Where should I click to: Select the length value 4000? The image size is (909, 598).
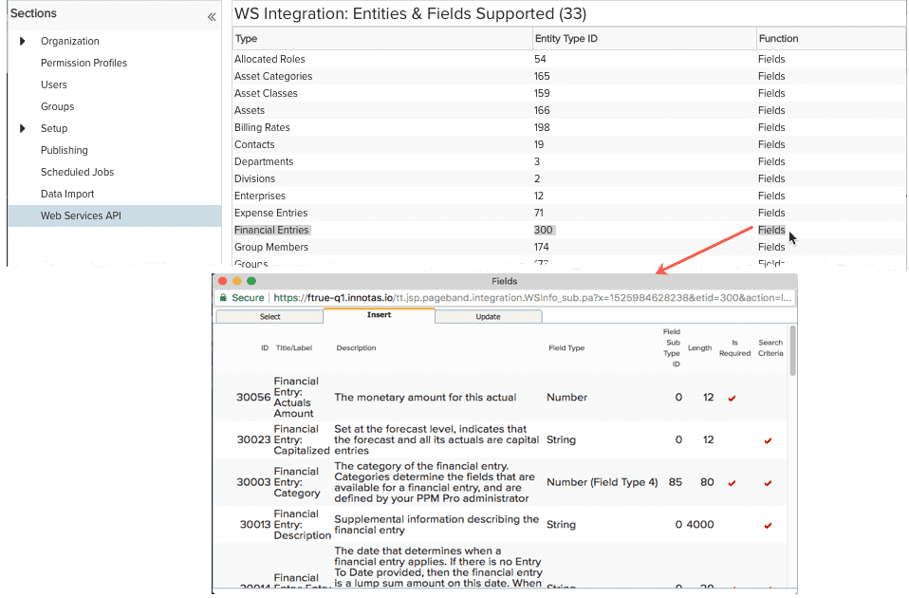[700, 524]
